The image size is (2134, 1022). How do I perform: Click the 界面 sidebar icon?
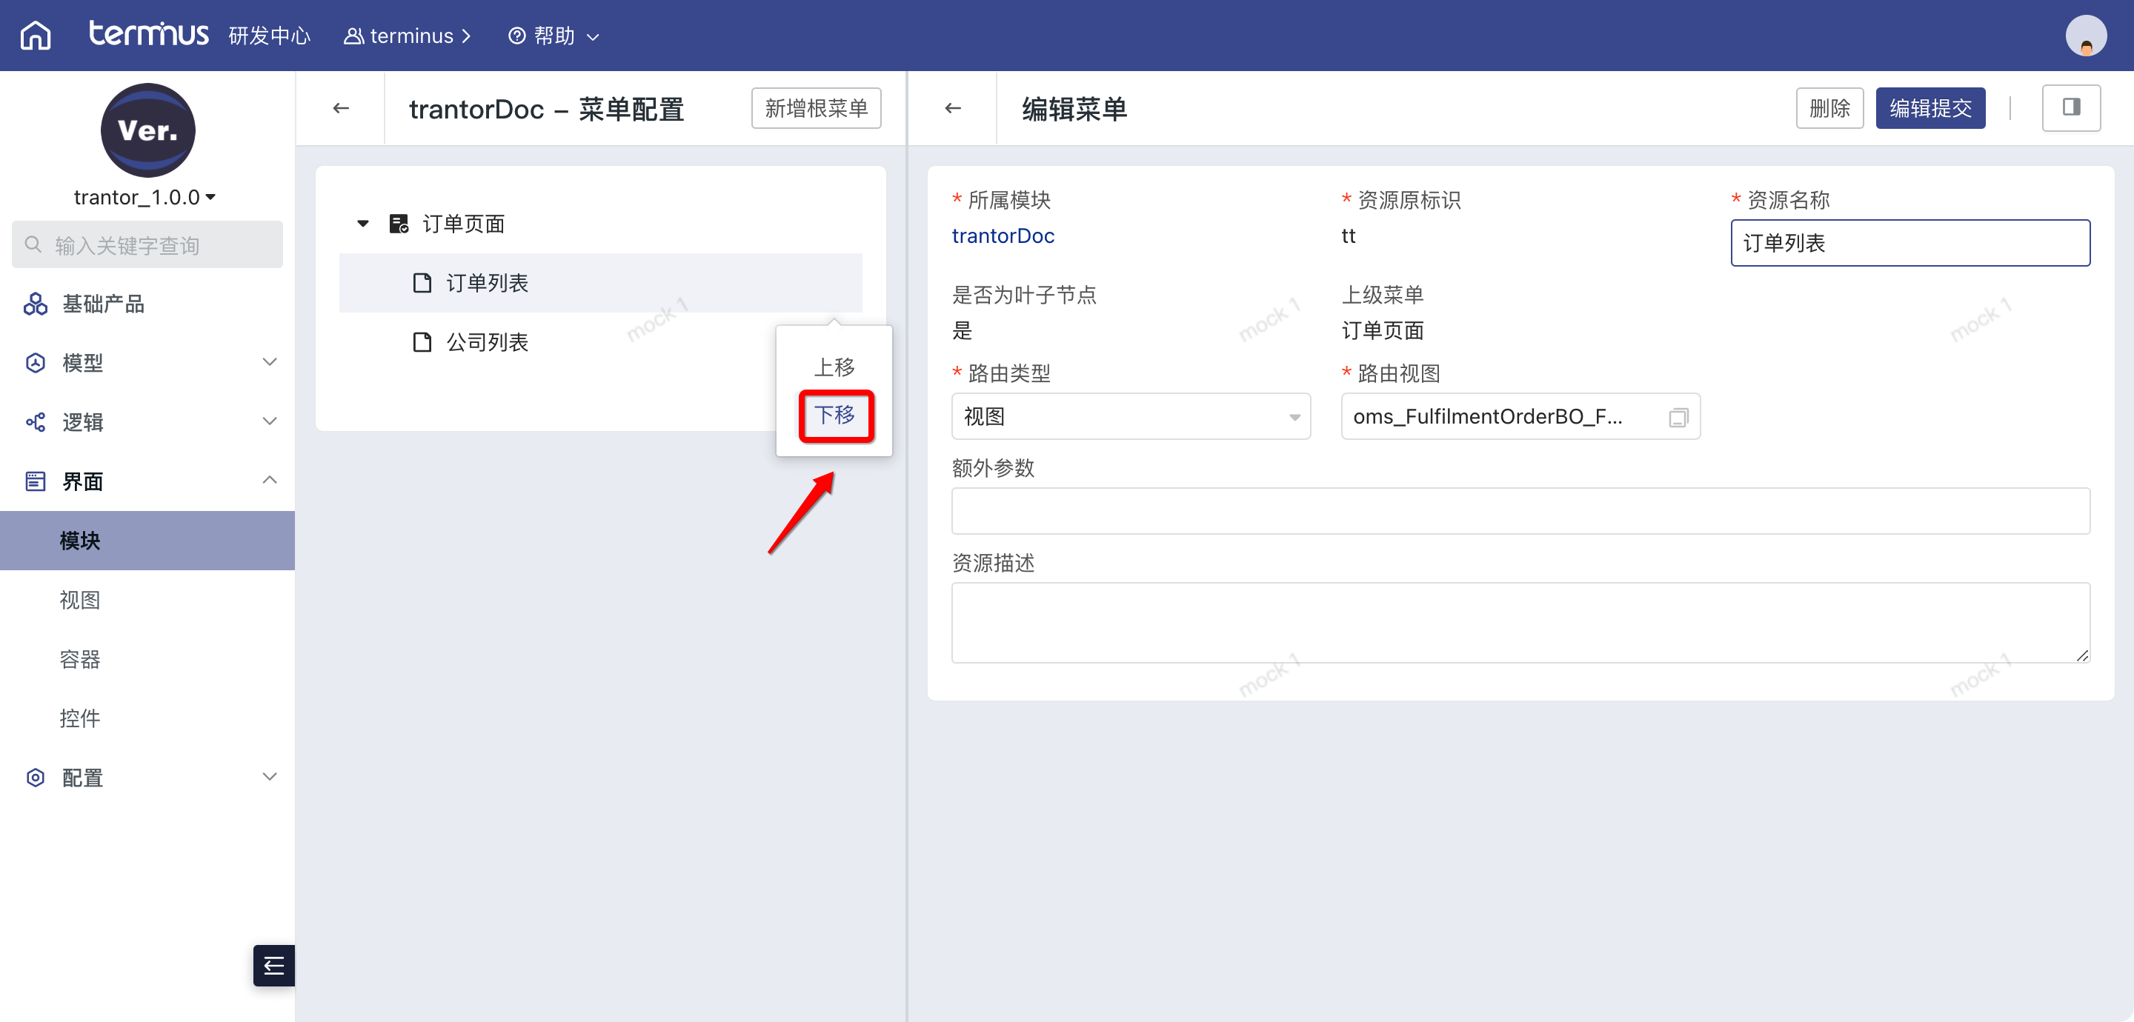[36, 481]
